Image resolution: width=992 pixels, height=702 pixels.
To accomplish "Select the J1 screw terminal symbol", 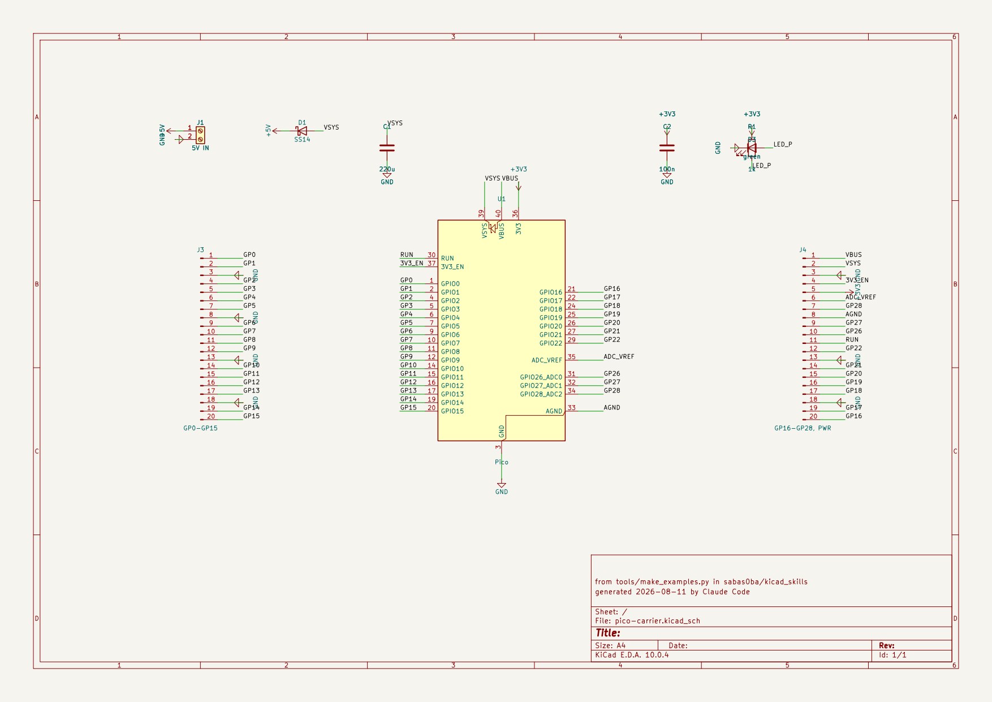I will pos(200,135).
